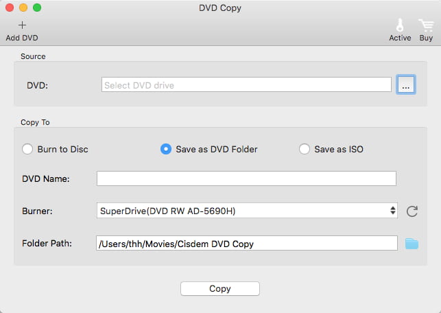Click the green maximize window button
Image resolution: width=441 pixels, height=313 pixels.
click(36, 8)
